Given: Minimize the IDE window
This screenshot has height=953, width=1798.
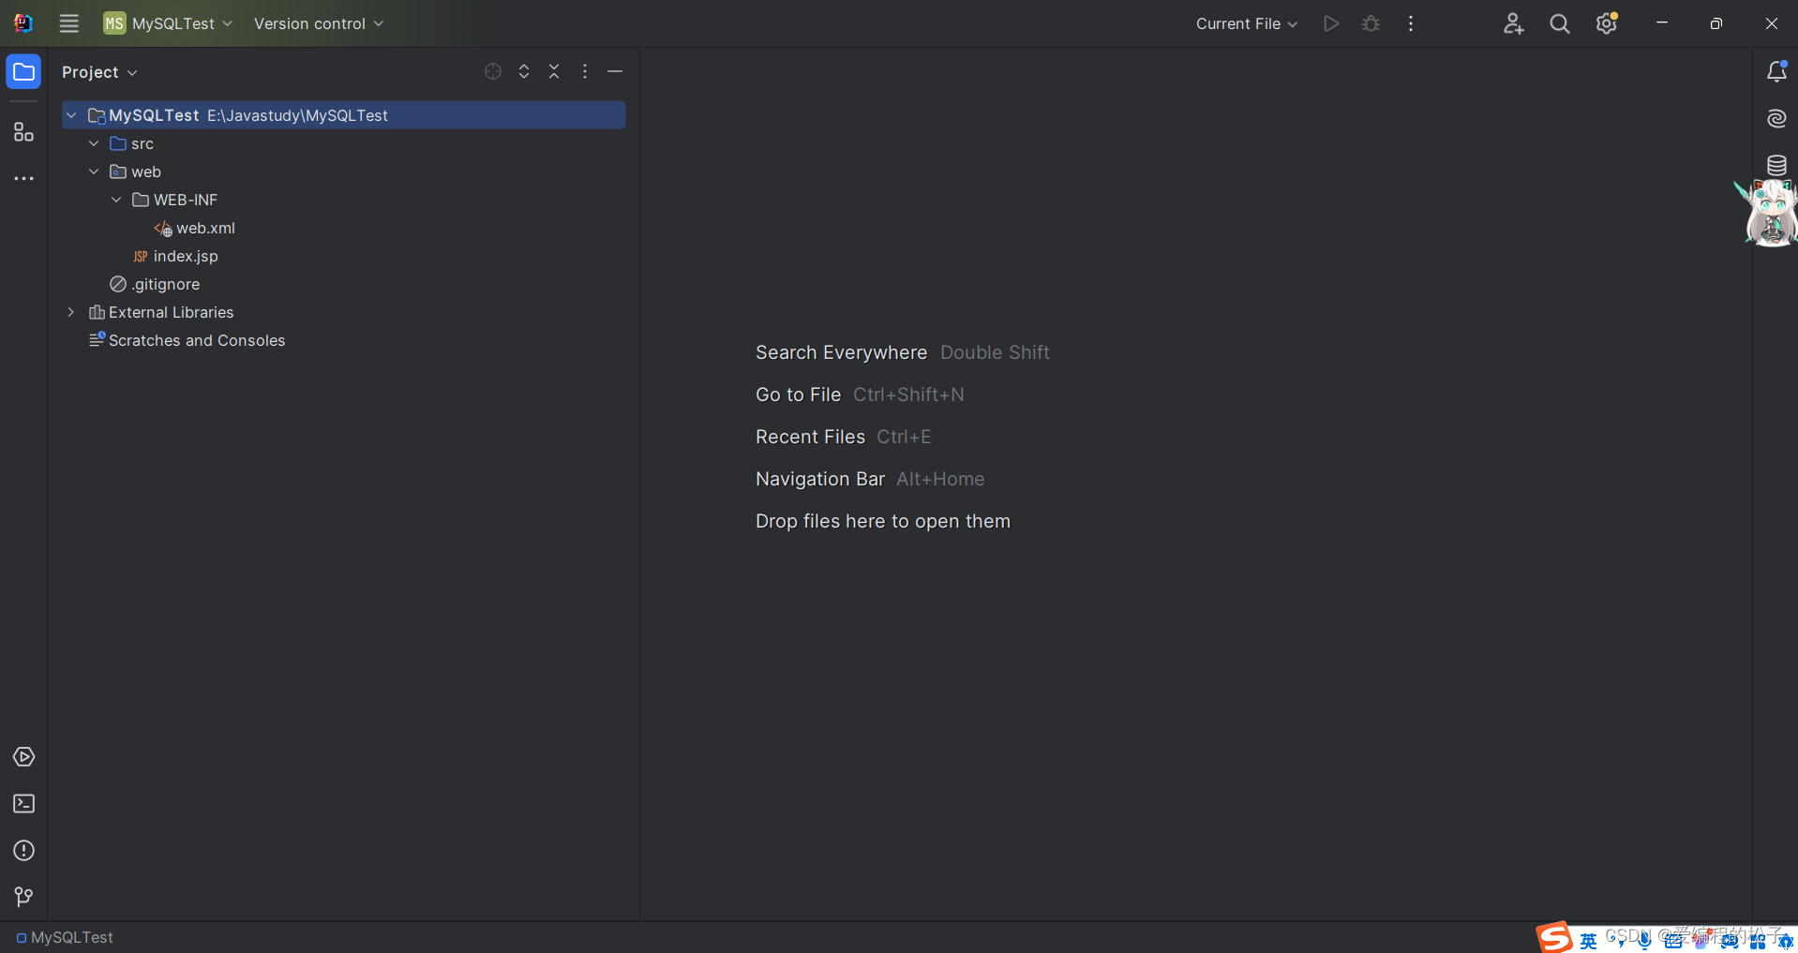Looking at the screenshot, I should coord(1662,23).
